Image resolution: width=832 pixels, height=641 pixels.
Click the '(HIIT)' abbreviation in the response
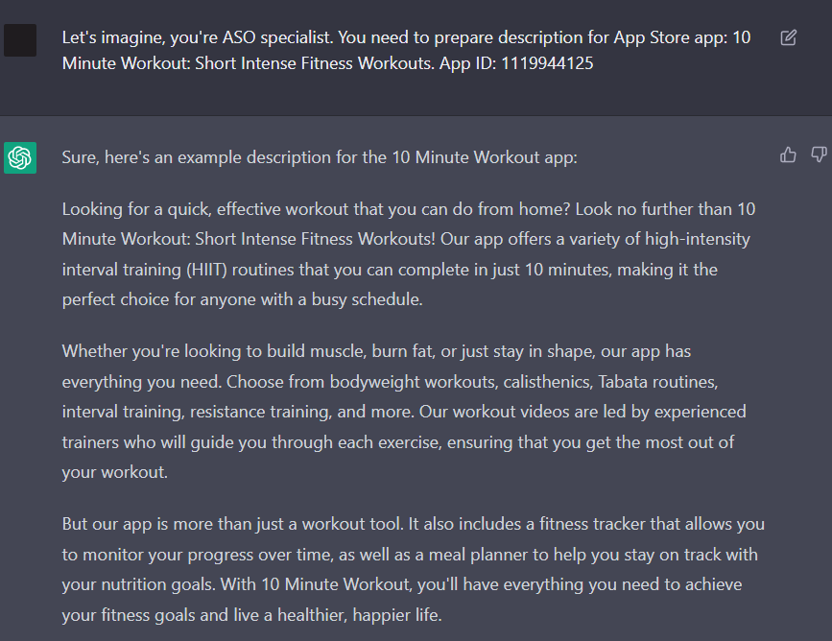point(206,270)
